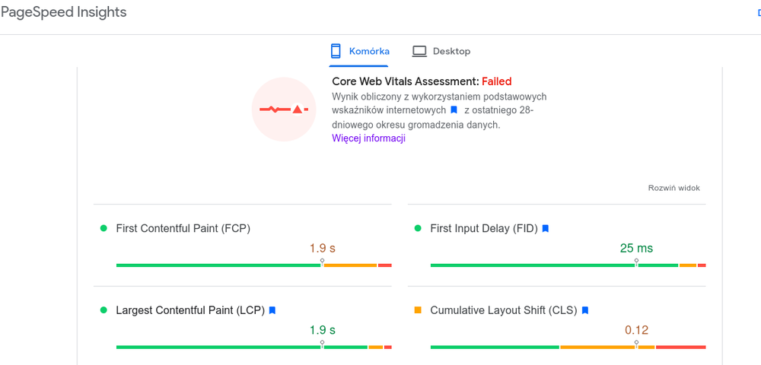Image resolution: width=761 pixels, height=365 pixels.
Task: Click the red segment of the CLS bar
Action: click(680, 347)
